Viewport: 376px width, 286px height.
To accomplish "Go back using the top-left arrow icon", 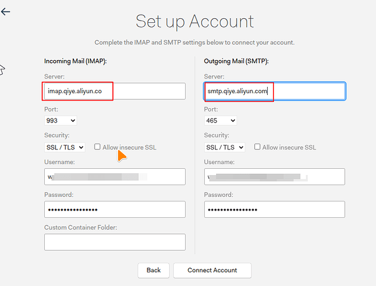I will [x=6, y=11].
